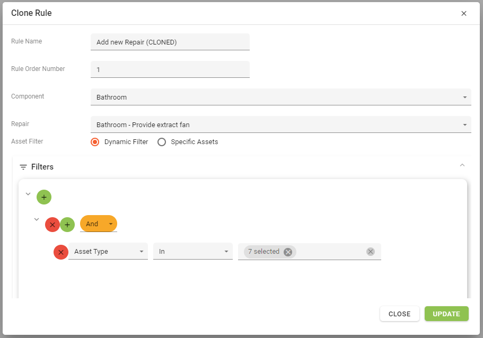Open the Asset Type field dropdown
The width and height of the screenshot is (483, 338).
108,252
